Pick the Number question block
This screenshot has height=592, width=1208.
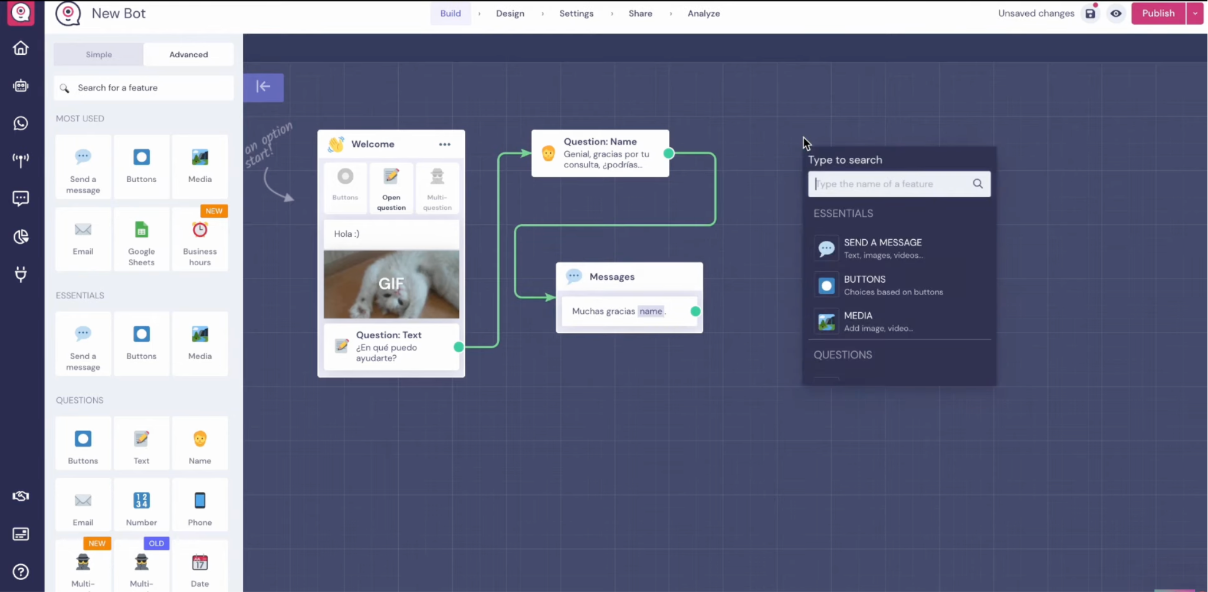point(142,505)
